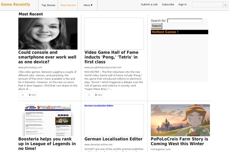The image size is (229, 152).
Task: Open the Submit a Link page
Action: pos(149,5)
